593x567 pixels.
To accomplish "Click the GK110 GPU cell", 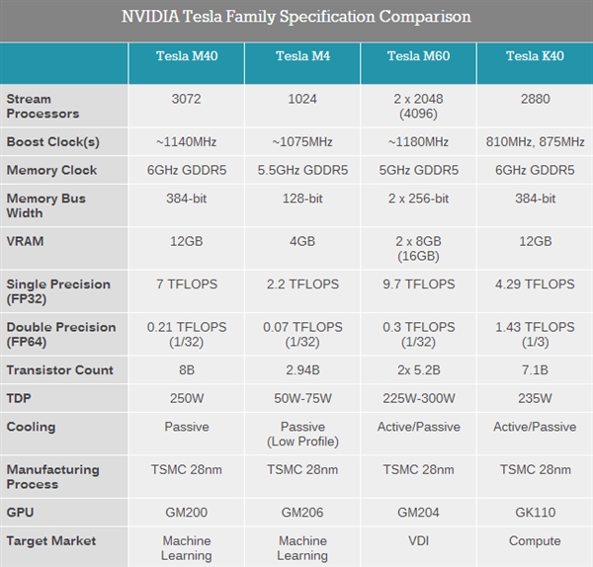I will click(535, 514).
